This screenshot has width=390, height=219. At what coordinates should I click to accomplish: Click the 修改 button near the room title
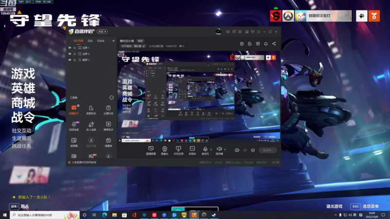pos(140,41)
